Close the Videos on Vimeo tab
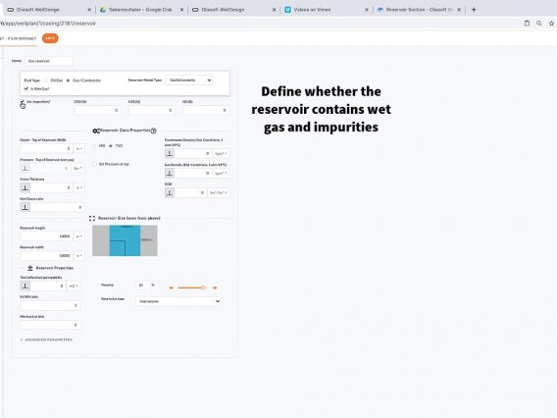 point(367,10)
